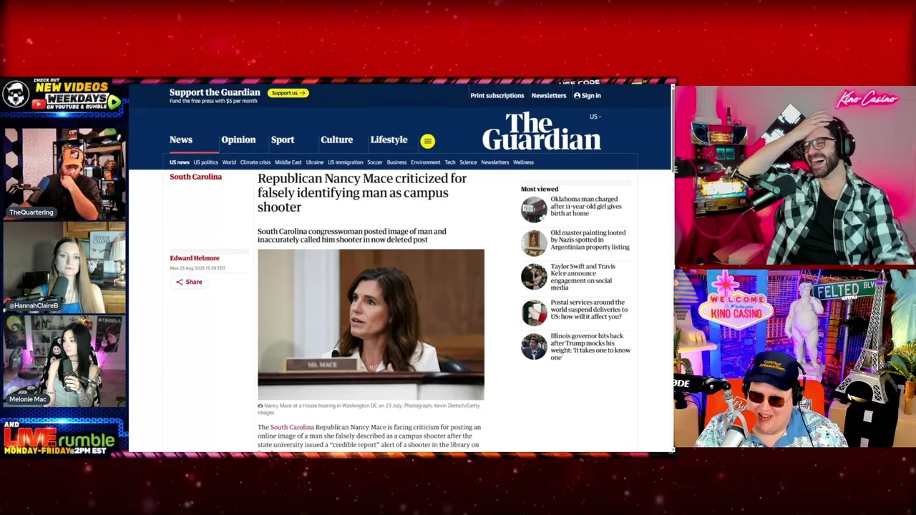Open the US edition dropdown

click(595, 117)
